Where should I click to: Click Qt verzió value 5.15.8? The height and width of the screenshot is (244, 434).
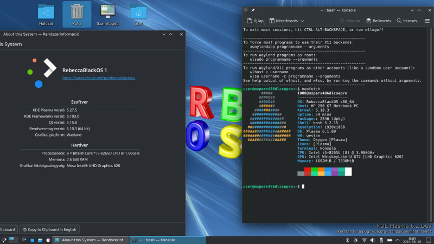tap(72, 123)
